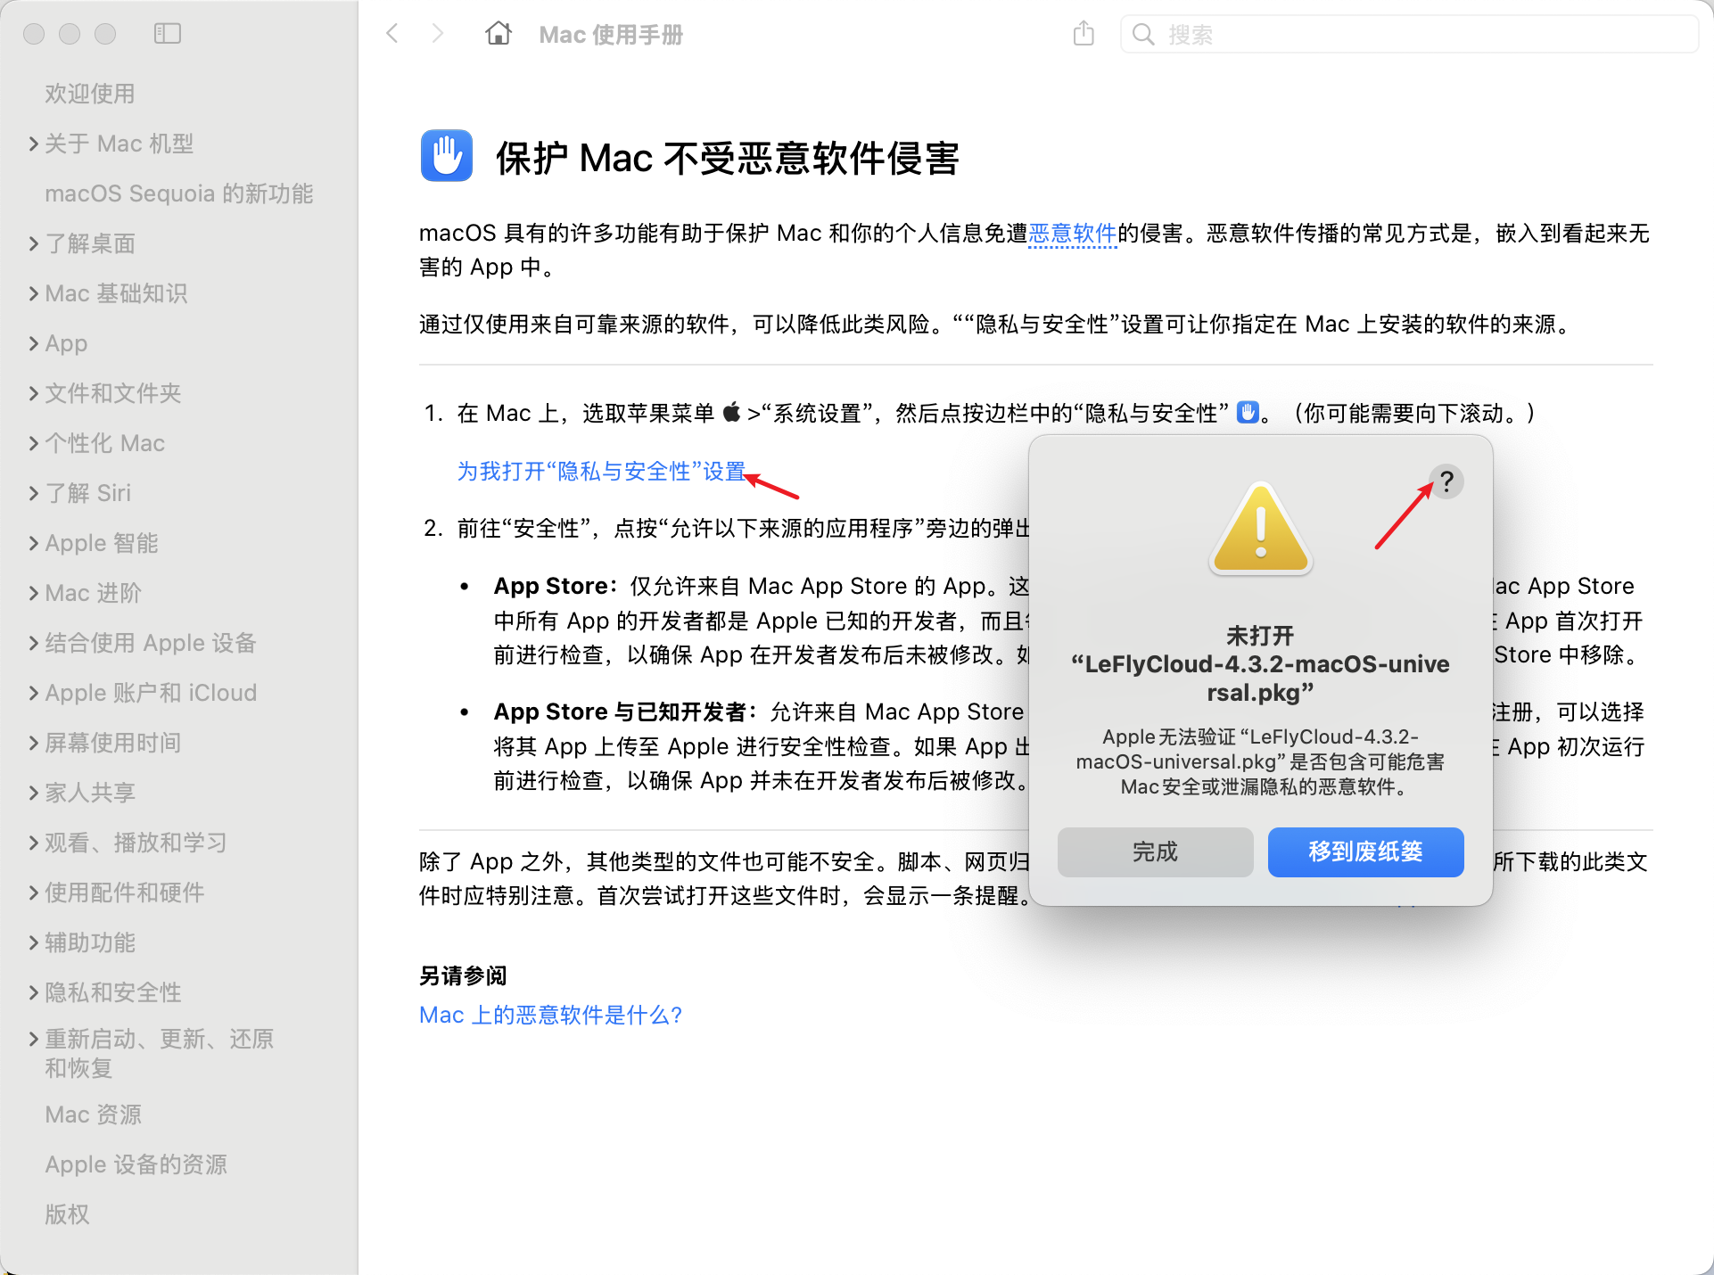Screen dimensions: 1714x1275
Task: Go forward with the right arrow
Action: 437,34
